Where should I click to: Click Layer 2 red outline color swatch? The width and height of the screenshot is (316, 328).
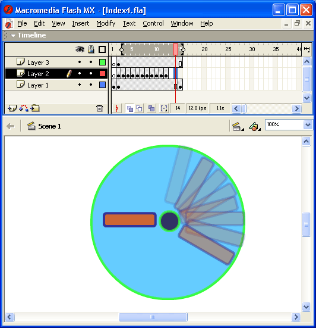102,74
